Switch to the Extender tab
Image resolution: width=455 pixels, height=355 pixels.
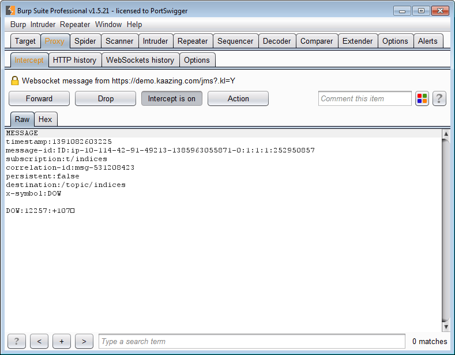tap(358, 41)
